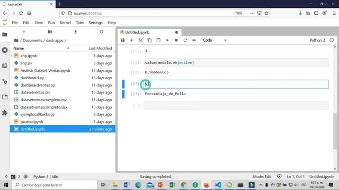This screenshot has width=339, height=190.
Task: Close the Untitled.ipynb tab via unsaved dot
Action: [x=176, y=32]
